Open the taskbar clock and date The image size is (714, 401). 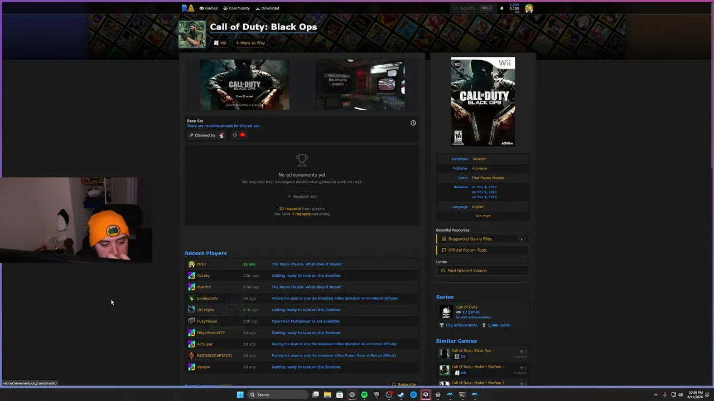696,395
